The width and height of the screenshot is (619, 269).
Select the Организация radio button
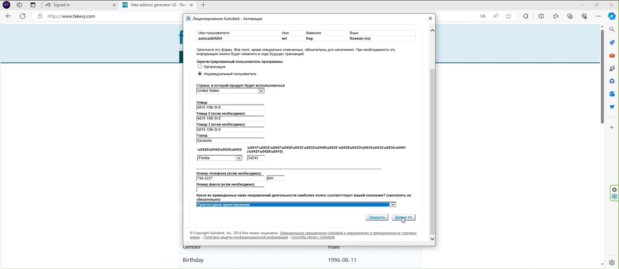(200, 67)
